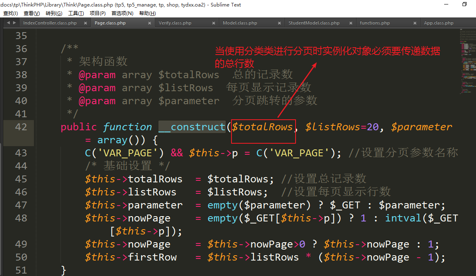Close the StudentModel.class.php tab
Viewport: 476px width, 276px height.
351,23
